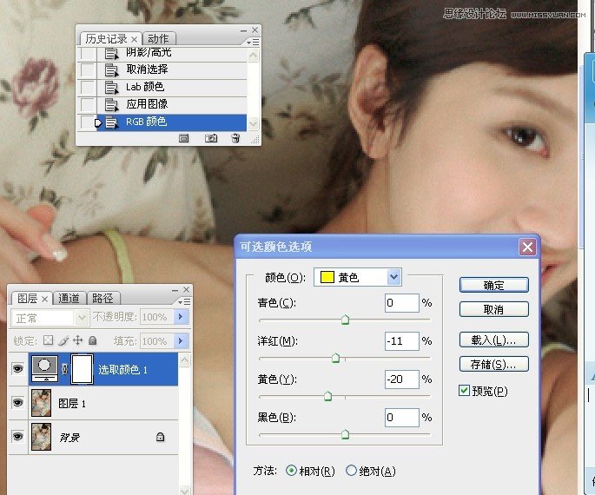Click the delete history state trash icon

235,138
